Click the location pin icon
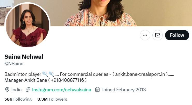The image size is (192, 105). (x=7, y=89)
